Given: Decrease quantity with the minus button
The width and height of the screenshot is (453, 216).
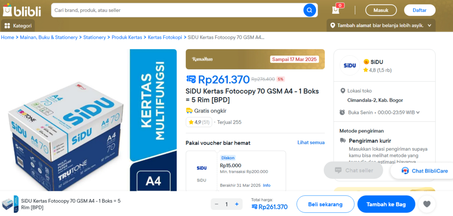Looking at the screenshot, I should coord(217,204).
